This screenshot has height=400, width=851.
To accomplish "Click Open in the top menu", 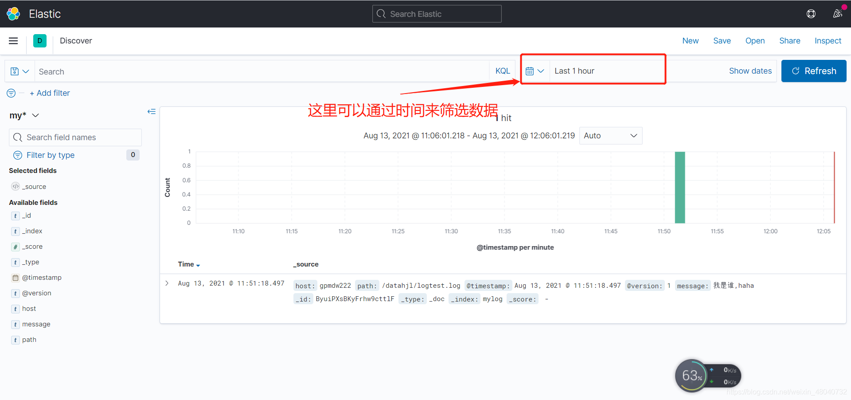I will pyautogui.click(x=755, y=41).
